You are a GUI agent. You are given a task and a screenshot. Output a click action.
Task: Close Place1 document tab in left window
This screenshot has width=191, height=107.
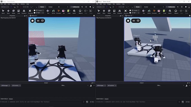tap(36, 16)
